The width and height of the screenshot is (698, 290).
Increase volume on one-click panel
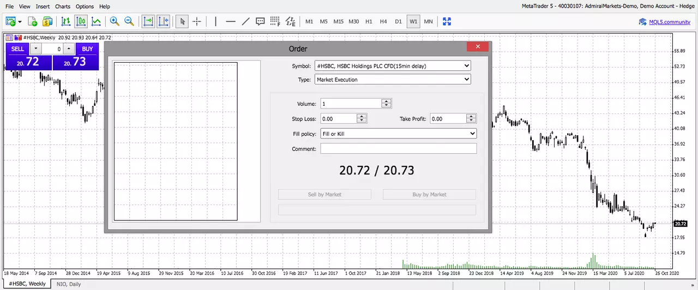pos(68,49)
